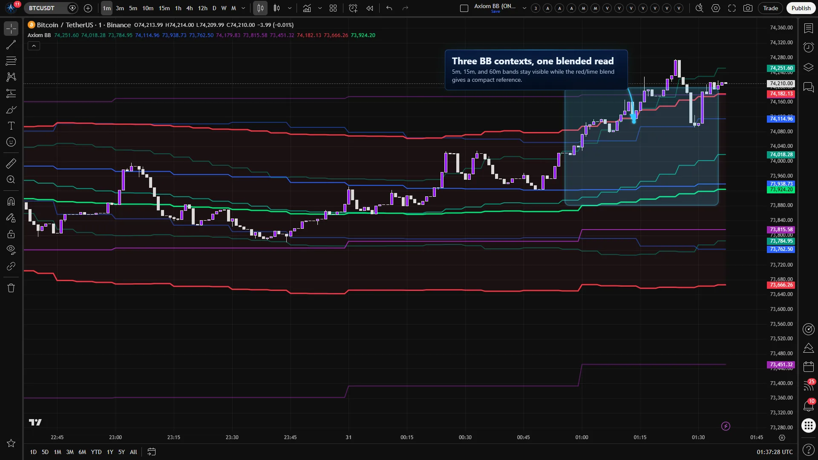Hide all drawings with the eye icon
Image resolution: width=818 pixels, height=460 pixels.
11,250
